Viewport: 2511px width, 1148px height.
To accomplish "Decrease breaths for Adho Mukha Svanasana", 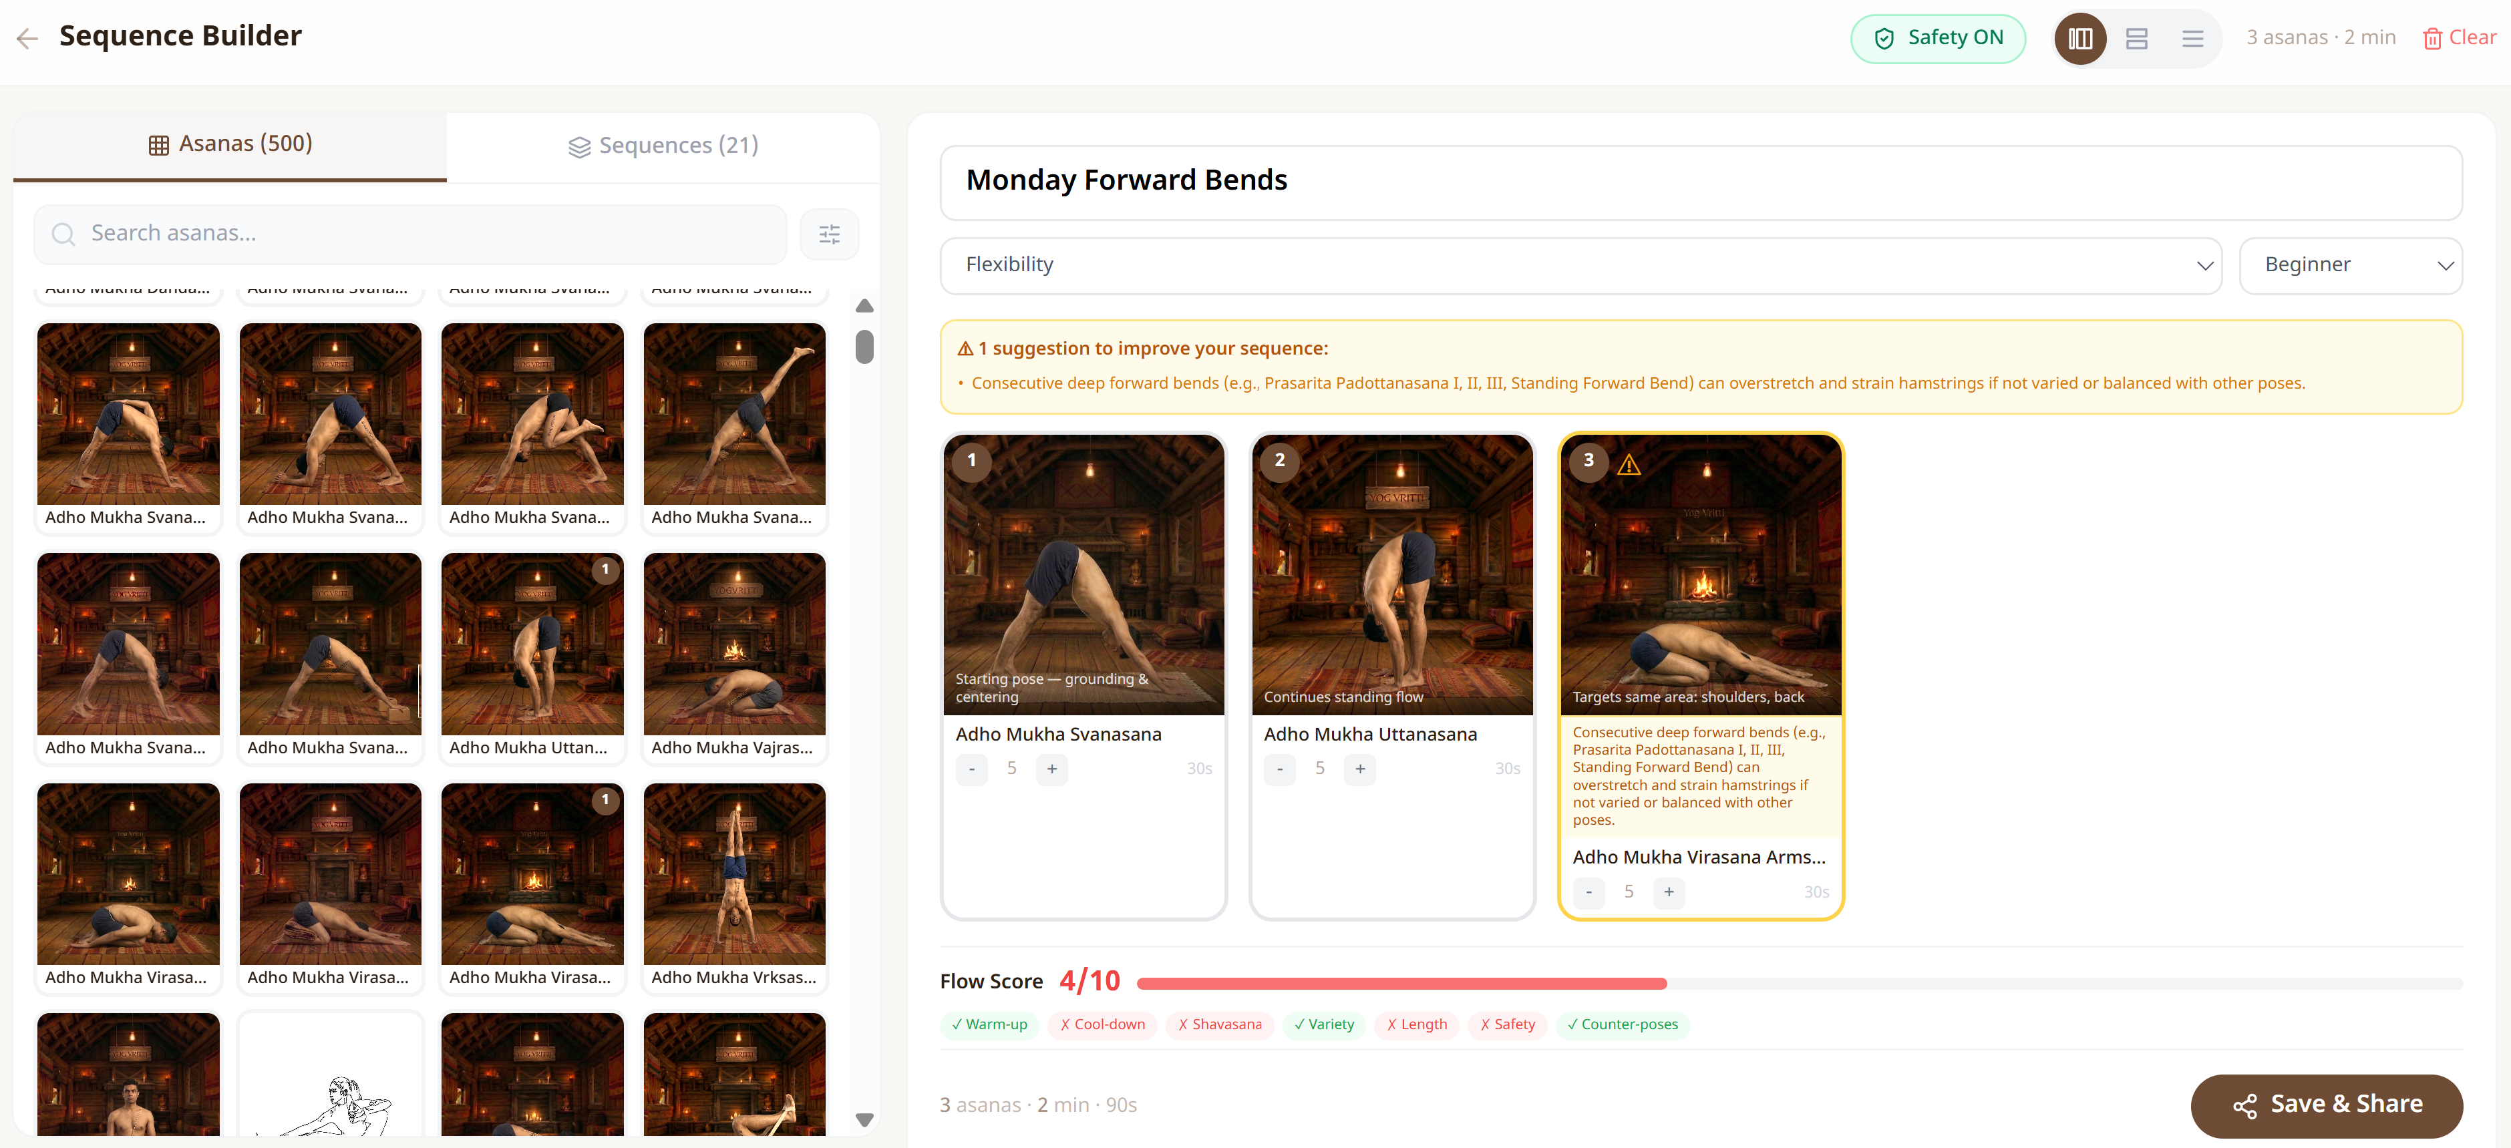I will click(x=971, y=769).
